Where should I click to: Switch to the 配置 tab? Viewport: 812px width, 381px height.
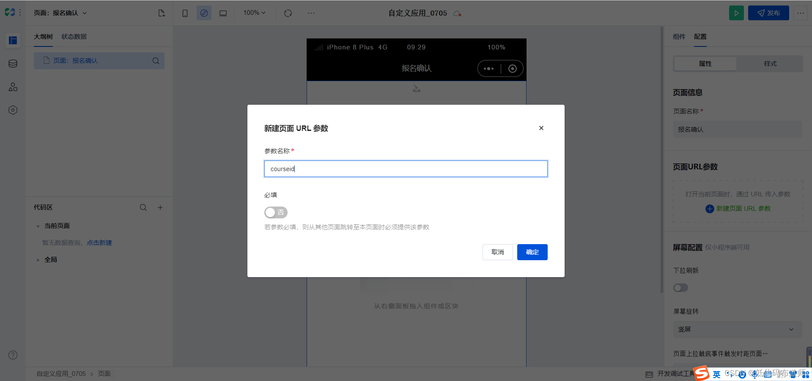point(700,37)
